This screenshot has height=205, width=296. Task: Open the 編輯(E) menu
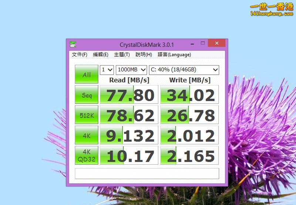[x=101, y=54]
